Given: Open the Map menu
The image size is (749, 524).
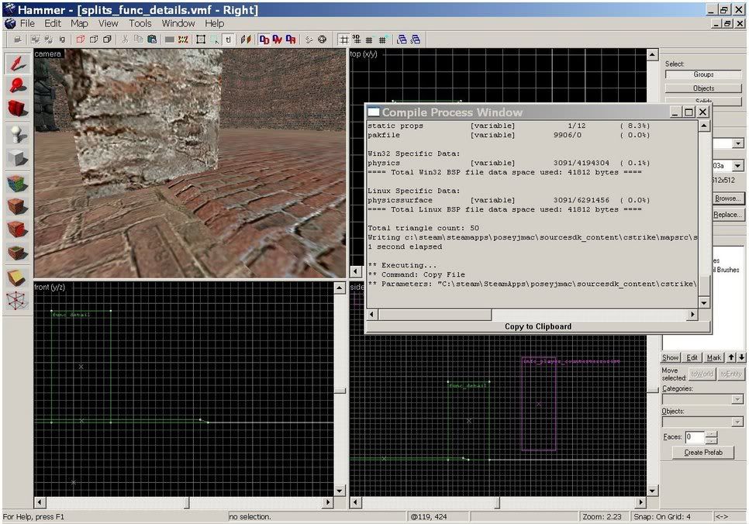Looking at the screenshot, I should pyautogui.click(x=79, y=23).
